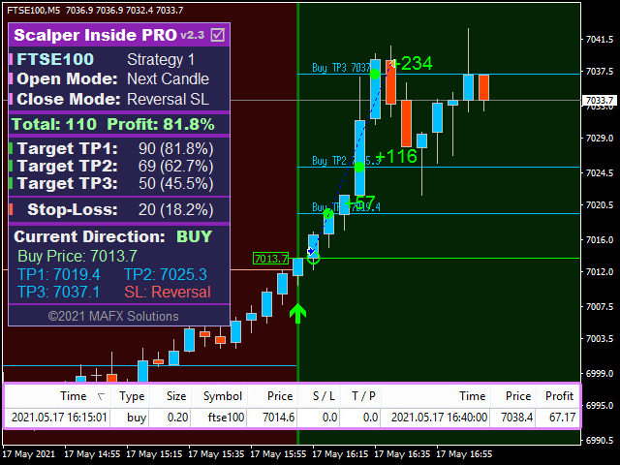
Task: Click the sort arrow beside Time header
Action: 101,396
